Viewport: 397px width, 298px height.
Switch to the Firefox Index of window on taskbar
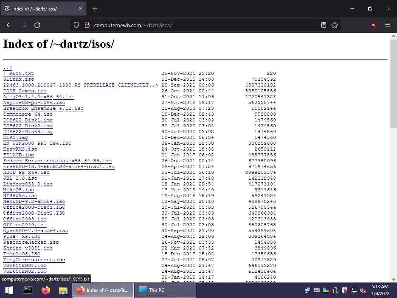tap(103, 290)
